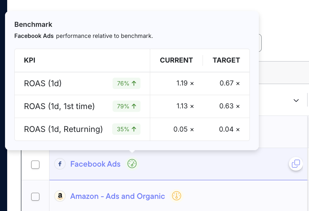Click the Amazon logo icon
This screenshot has height=211, width=309.
[x=60, y=196]
